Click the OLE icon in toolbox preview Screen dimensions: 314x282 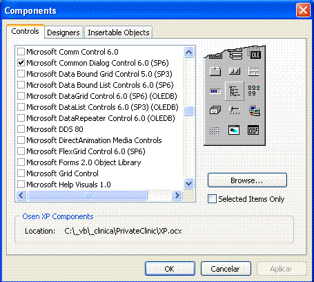click(255, 55)
